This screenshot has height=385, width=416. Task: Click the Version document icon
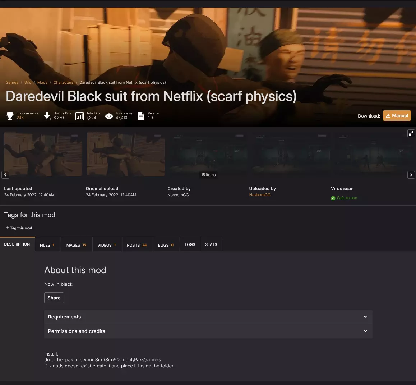[141, 116]
